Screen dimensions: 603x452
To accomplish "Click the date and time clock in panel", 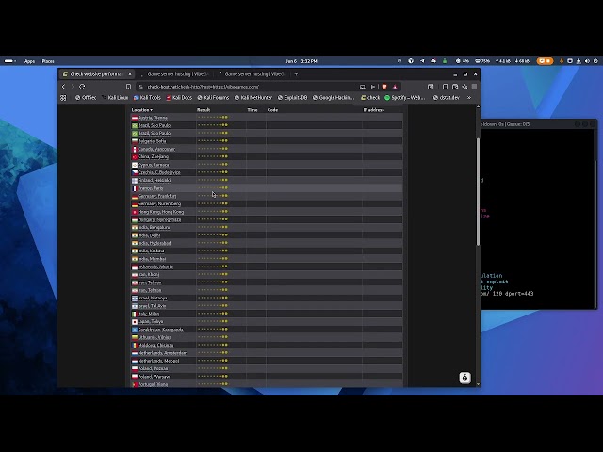I will click(301, 61).
